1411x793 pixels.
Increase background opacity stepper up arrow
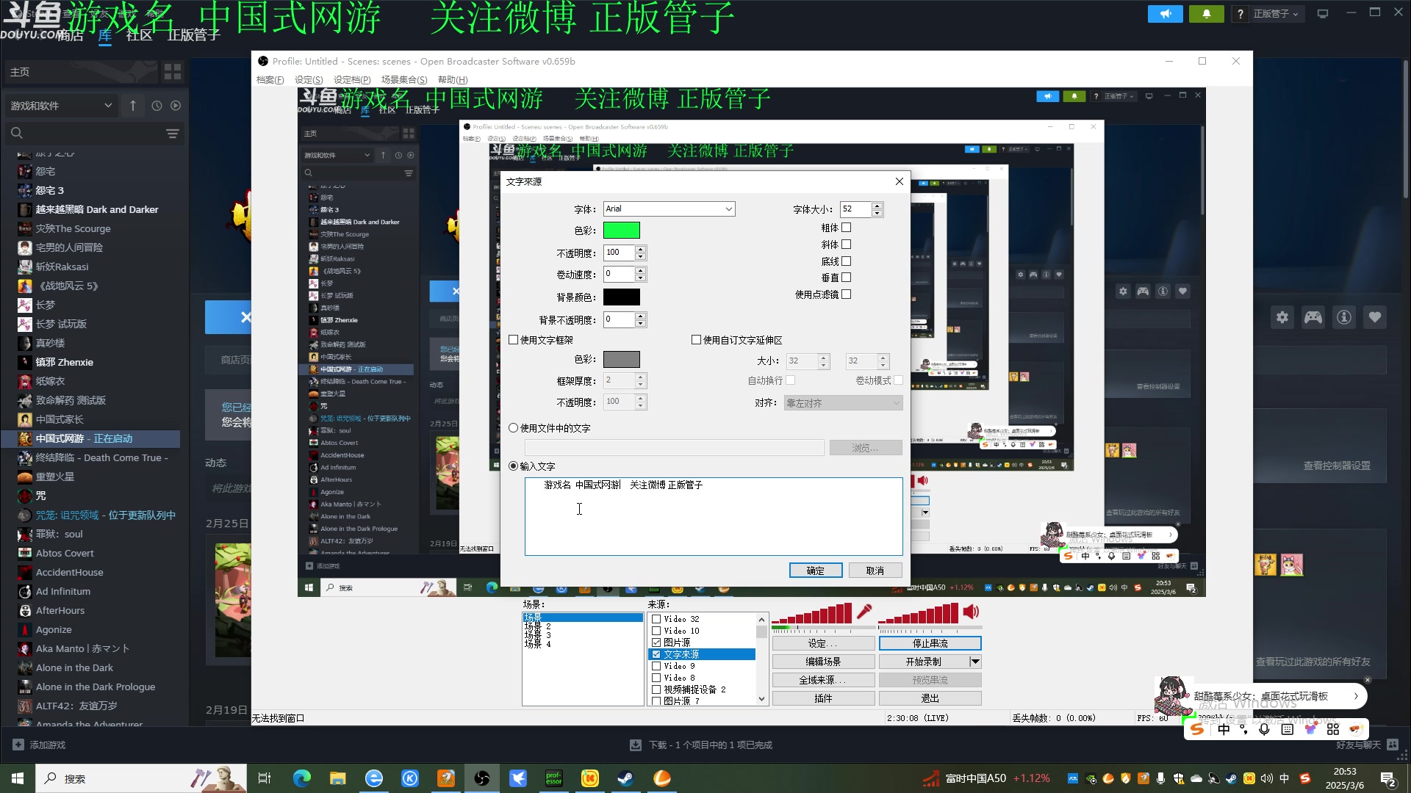click(x=640, y=316)
